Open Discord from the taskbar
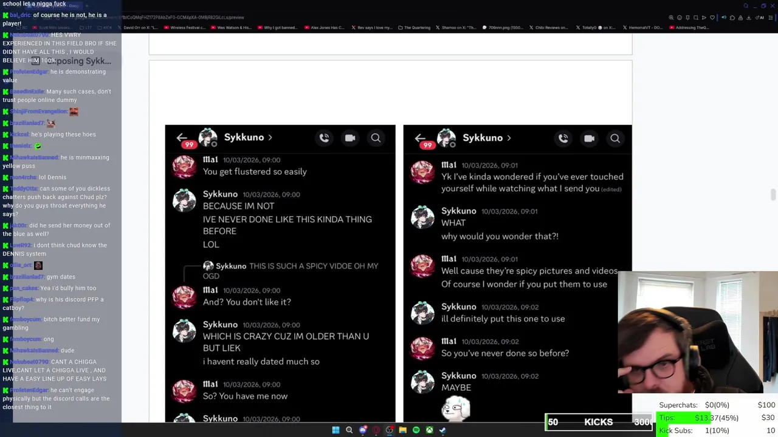The height and width of the screenshot is (437, 778). tap(363, 430)
